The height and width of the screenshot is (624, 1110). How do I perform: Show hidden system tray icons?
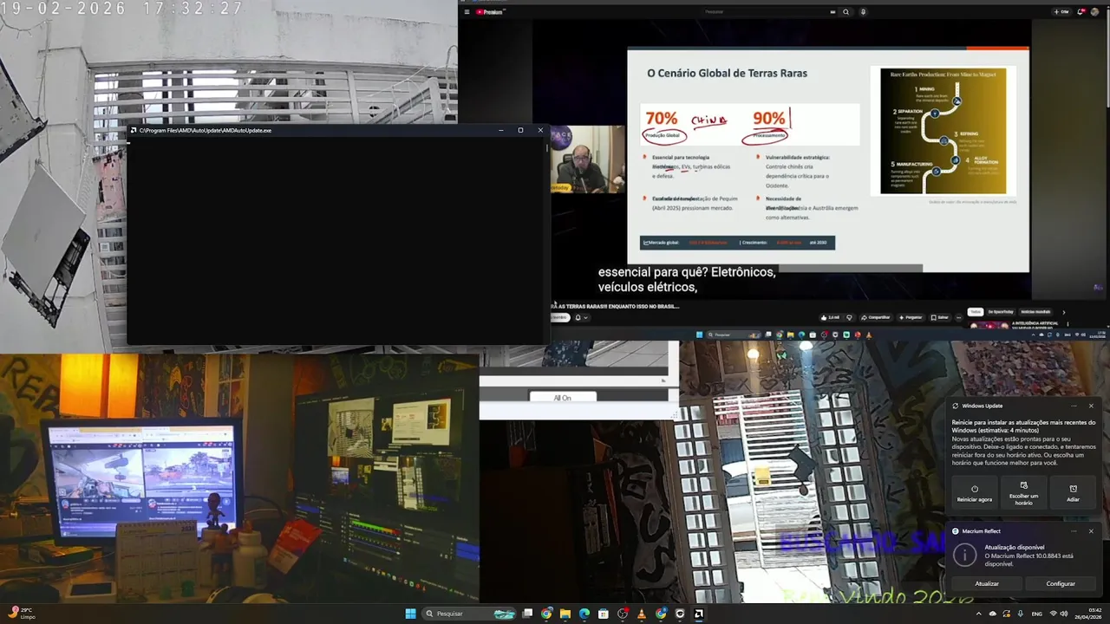979,614
